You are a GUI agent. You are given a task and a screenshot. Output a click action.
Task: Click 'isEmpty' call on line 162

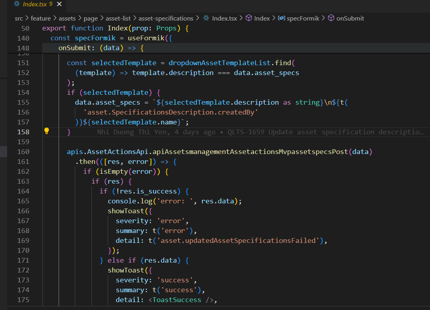[x=114, y=171]
